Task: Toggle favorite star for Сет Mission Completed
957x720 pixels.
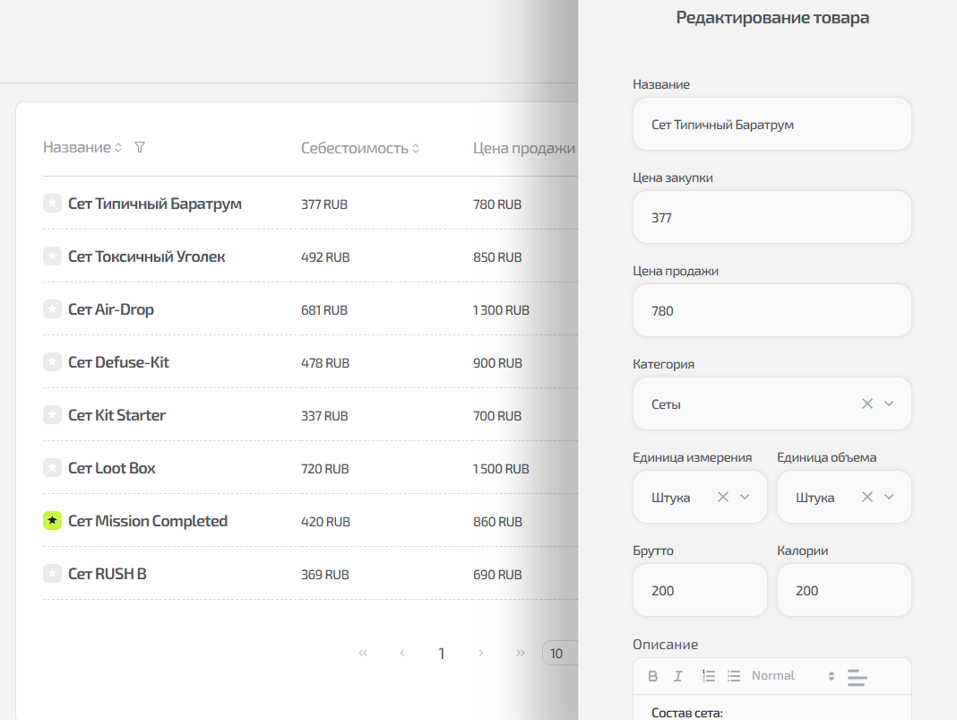Action: click(x=52, y=520)
